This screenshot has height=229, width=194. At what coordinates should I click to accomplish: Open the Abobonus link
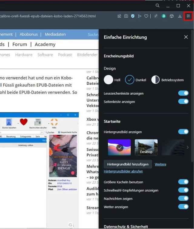(29, 34)
